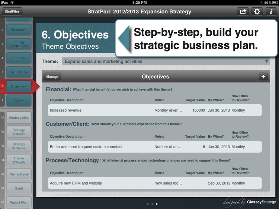Open the Gantt report
The width and height of the screenshot is (279, 209).
click(19, 189)
